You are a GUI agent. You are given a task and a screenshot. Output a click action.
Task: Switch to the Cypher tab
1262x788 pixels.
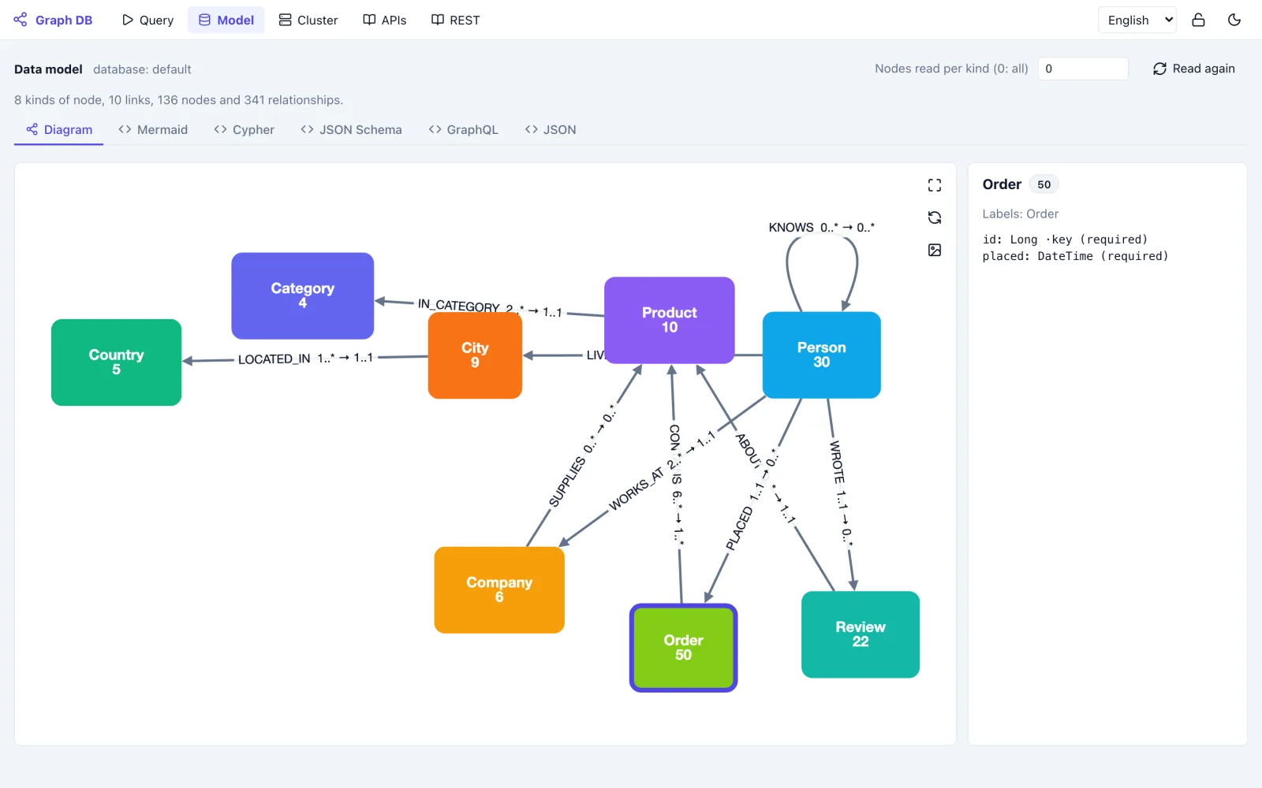click(244, 129)
